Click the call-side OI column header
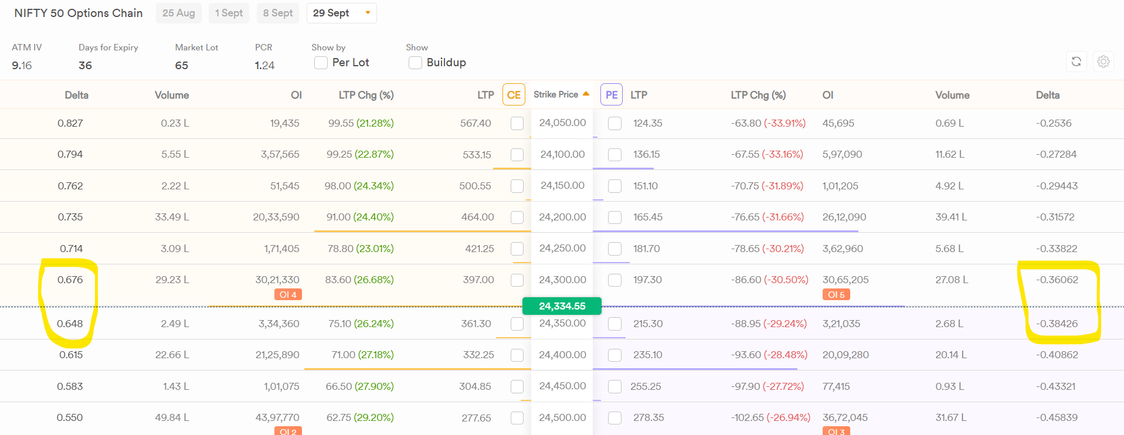This screenshot has height=435, width=1124. point(297,95)
